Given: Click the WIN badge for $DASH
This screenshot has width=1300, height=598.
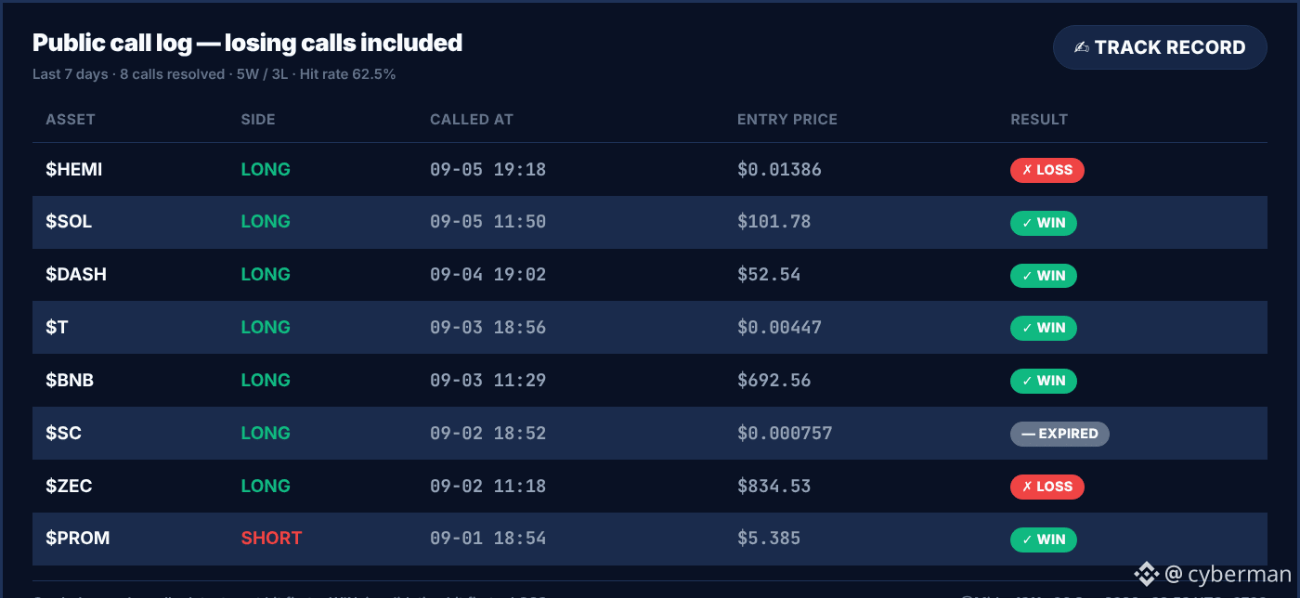Looking at the screenshot, I should (1044, 276).
